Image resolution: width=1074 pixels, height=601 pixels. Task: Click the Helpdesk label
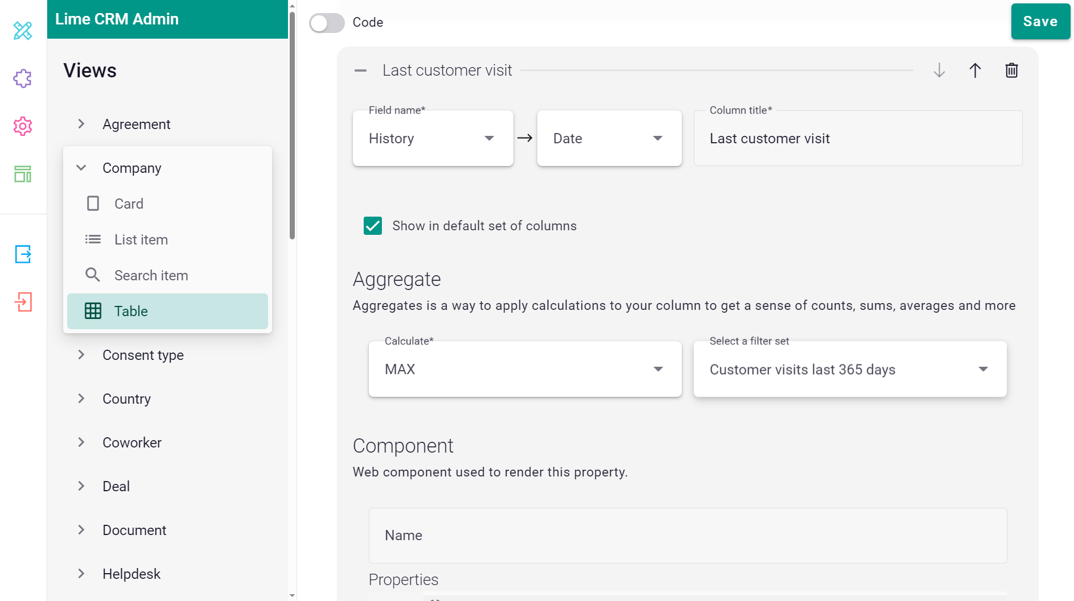coord(131,574)
